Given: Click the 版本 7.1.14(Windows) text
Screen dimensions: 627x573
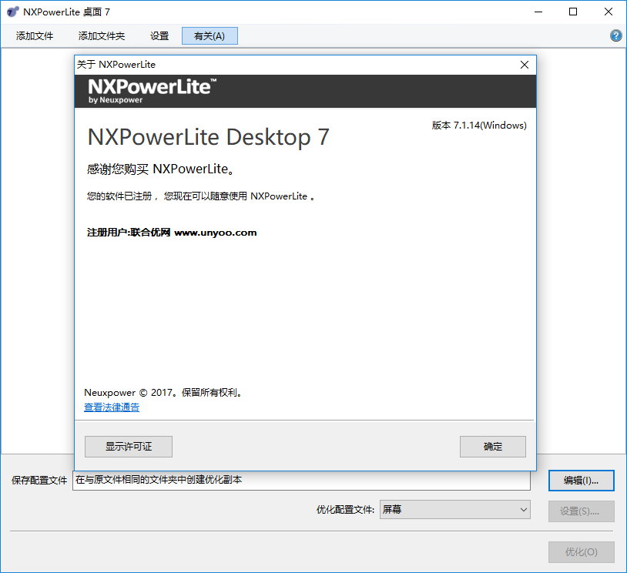Looking at the screenshot, I should pyautogui.click(x=479, y=126).
